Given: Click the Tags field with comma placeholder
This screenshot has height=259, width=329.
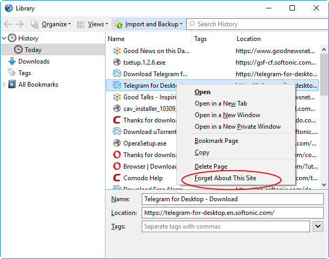Looking at the screenshot, I should [226, 226].
